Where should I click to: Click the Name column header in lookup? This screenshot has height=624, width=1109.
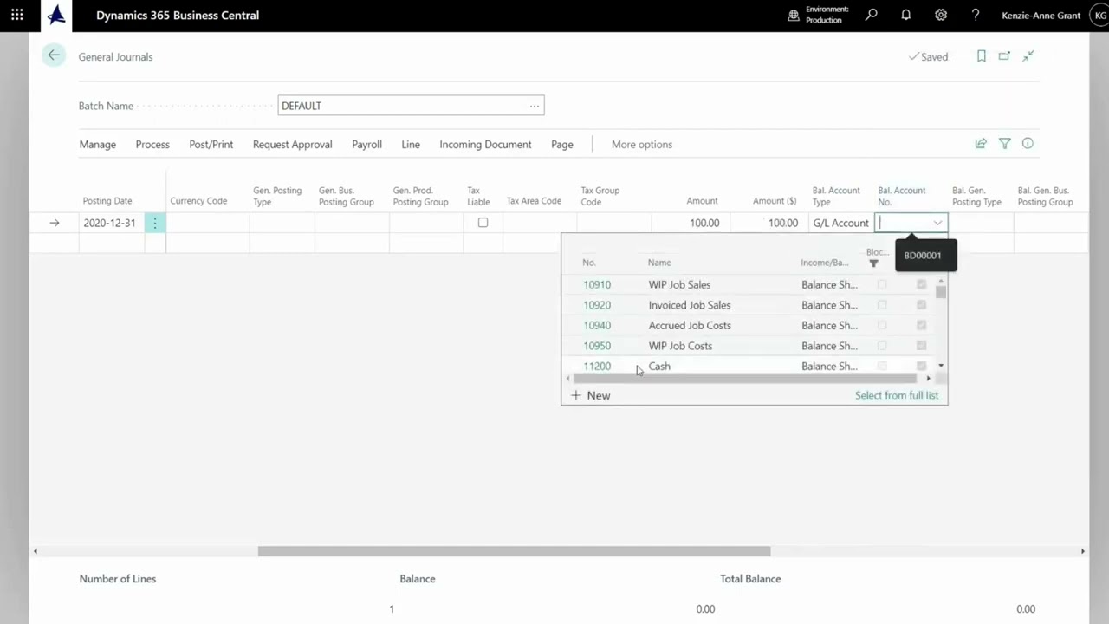point(659,263)
